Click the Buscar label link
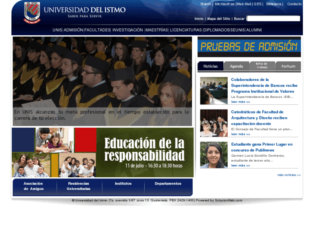 pos(239,19)
